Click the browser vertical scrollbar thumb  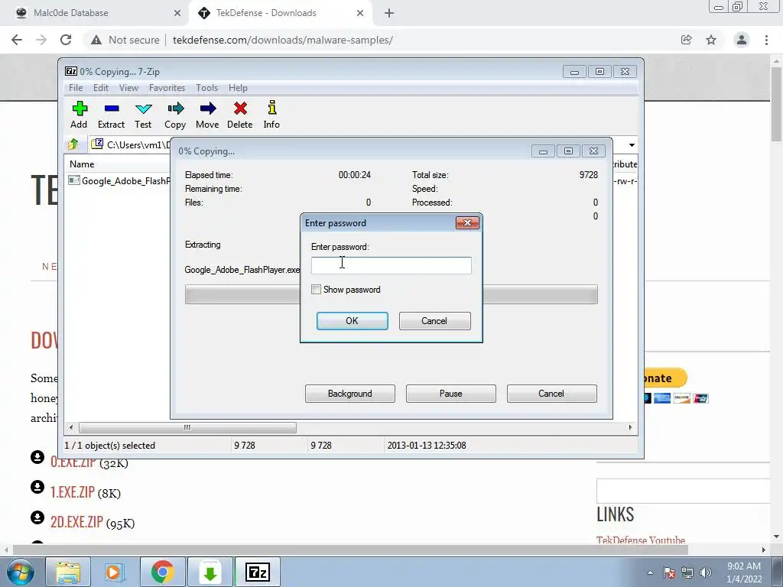[776, 104]
